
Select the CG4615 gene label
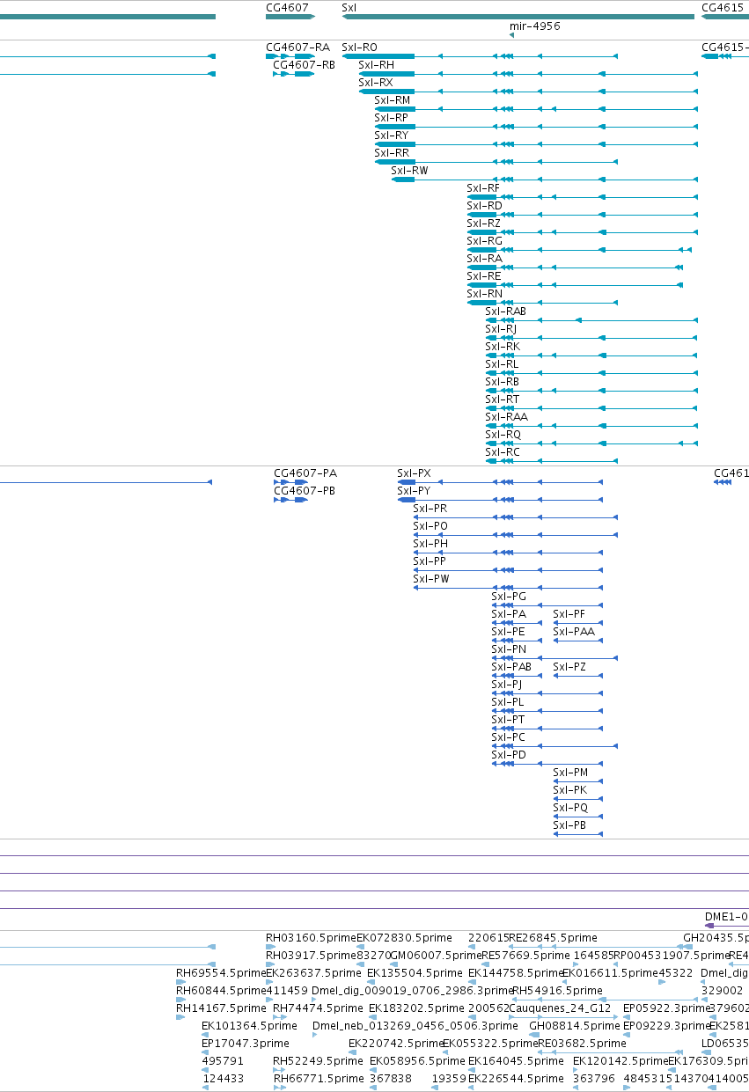click(723, 7)
